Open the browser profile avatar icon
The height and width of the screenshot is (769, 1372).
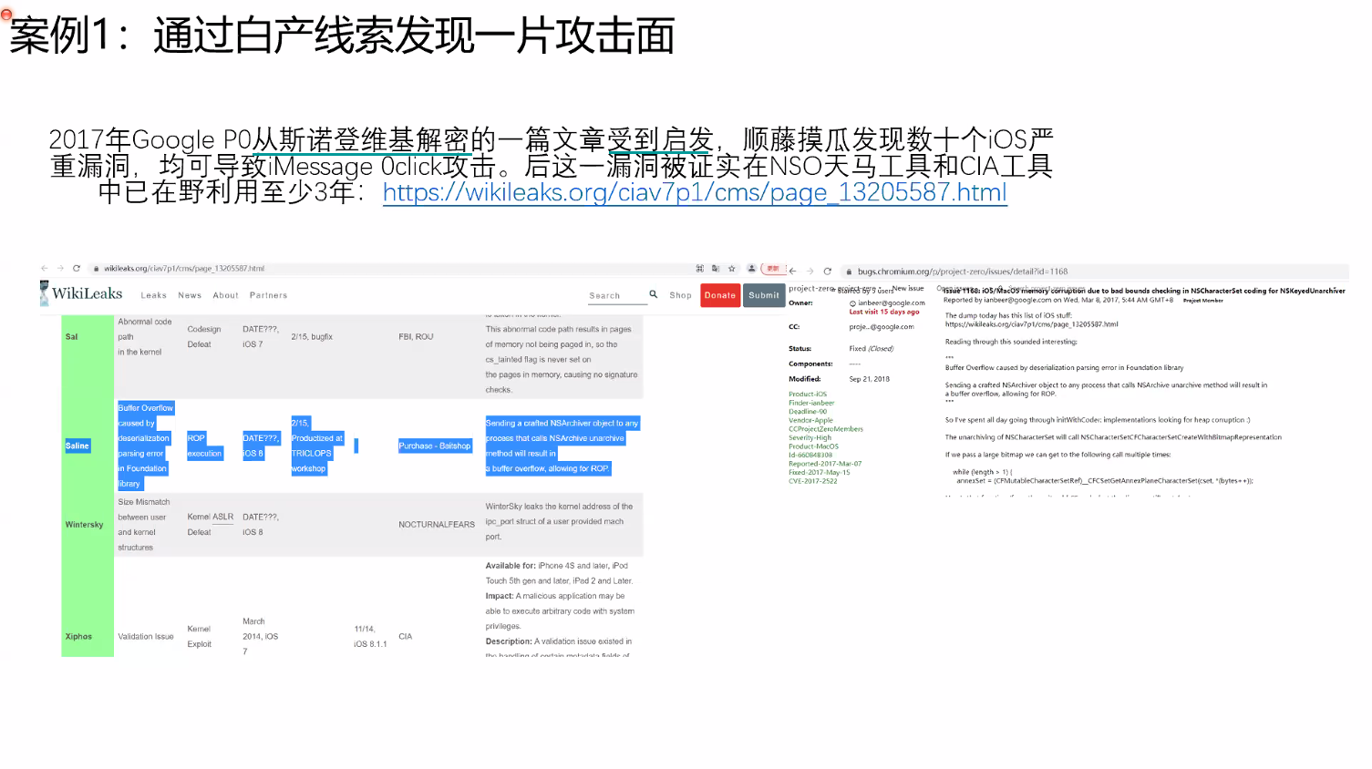click(x=751, y=269)
